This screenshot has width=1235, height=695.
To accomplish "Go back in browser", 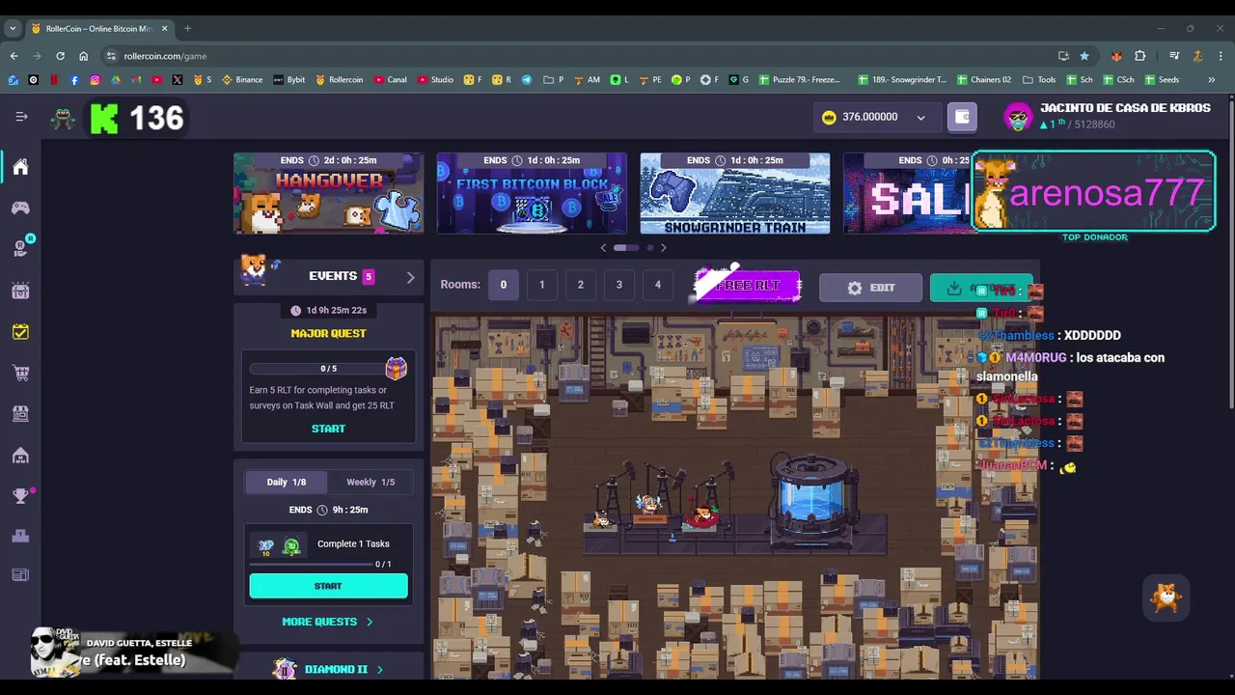I will (x=14, y=56).
